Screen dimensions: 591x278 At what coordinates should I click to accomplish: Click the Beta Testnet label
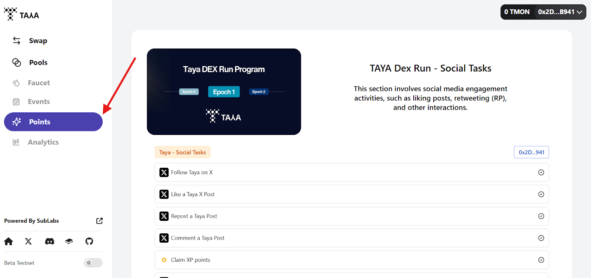pos(19,263)
